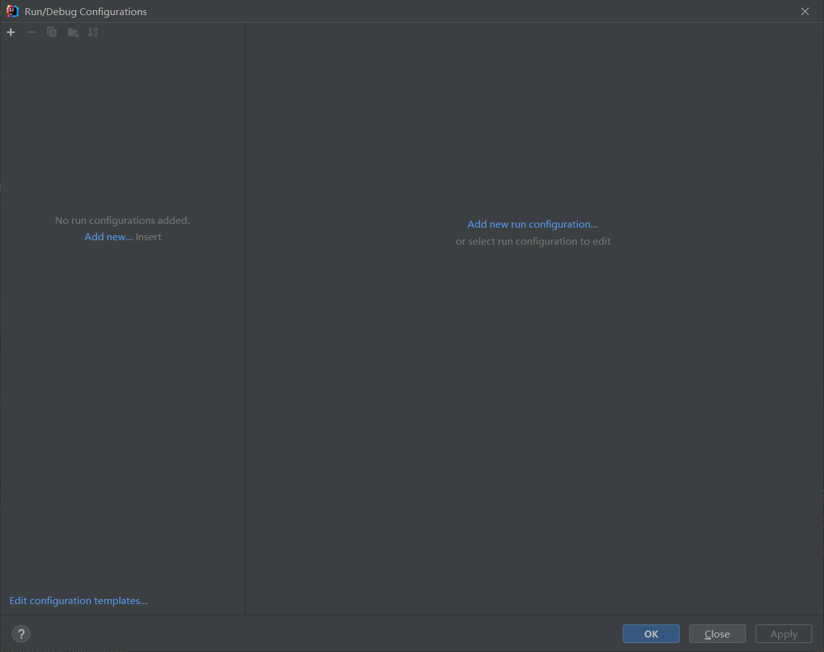Select the Move Into New Folder icon
Image resolution: width=824 pixels, height=652 pixels.
coord(73,32)
